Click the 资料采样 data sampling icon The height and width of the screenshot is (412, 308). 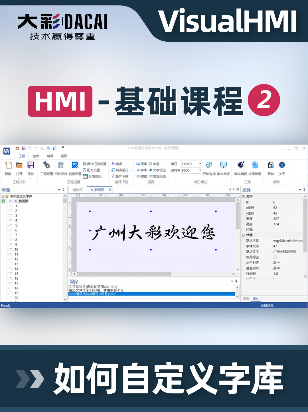[x=61, y=165]
